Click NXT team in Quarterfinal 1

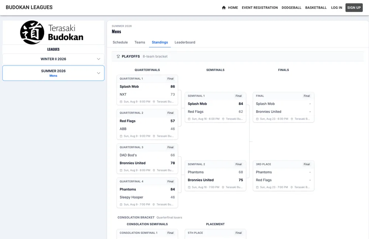click(x=123, y=94)
